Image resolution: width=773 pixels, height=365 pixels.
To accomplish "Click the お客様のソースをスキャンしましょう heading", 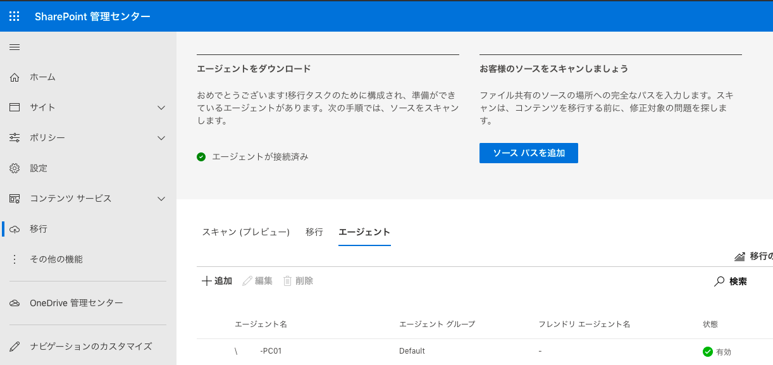I will [553, 68].
